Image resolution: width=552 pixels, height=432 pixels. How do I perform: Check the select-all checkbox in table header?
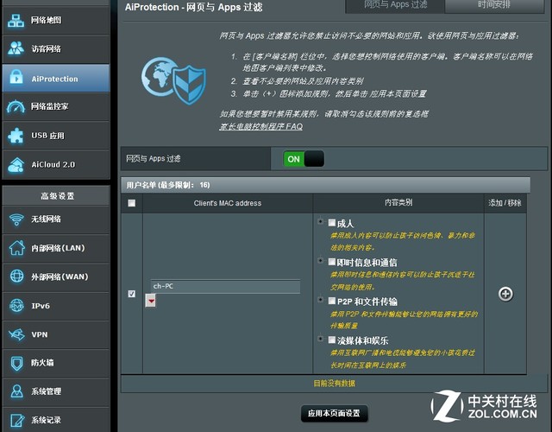click(x=132, y=203)
